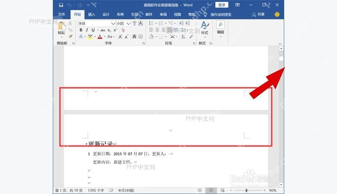Toggle bold formatting
The height and width of the screenshot is (194, 337).
(x=81, y=30)
